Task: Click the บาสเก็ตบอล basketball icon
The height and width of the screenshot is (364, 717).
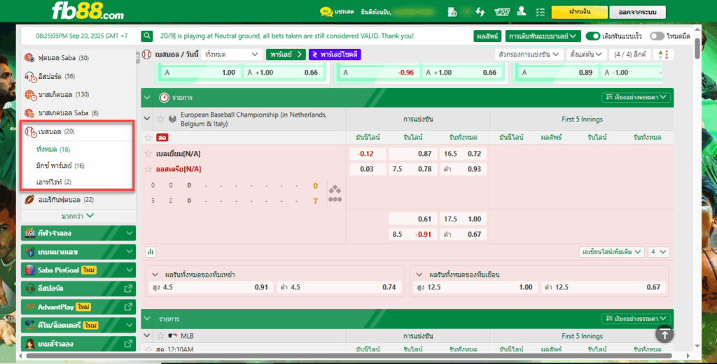Action: [x=30, y=95]
